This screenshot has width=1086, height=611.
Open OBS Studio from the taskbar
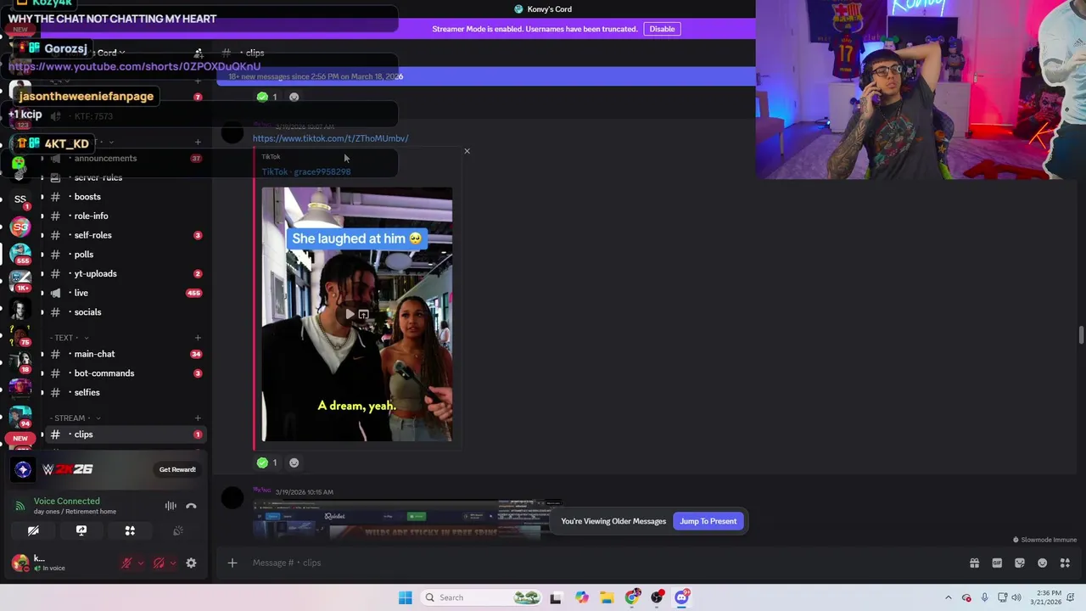click(x=657, y=597)
